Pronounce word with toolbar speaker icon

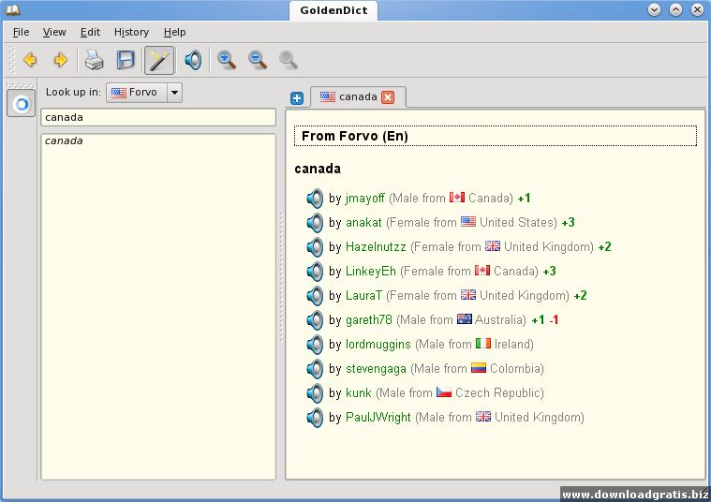point(193,60)
